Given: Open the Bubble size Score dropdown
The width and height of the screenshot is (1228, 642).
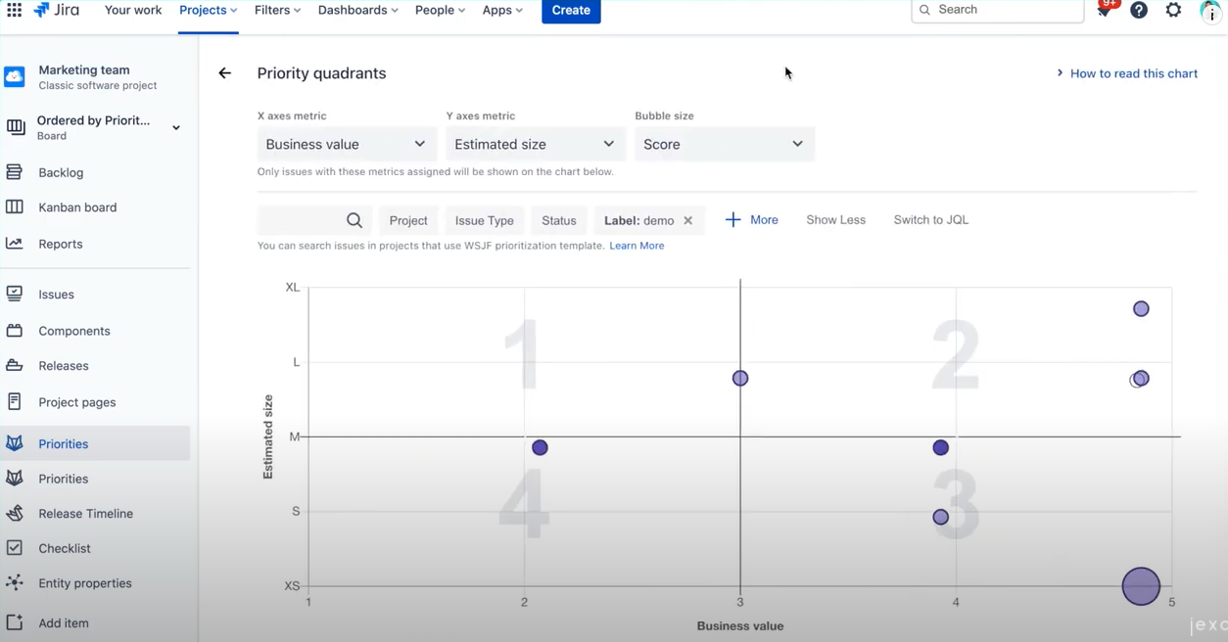Looking at the screenshot, I should [x=724, y=144].
